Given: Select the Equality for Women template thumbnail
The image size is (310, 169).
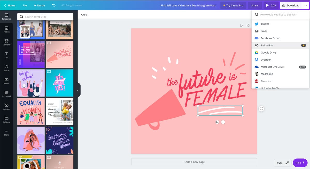Looking at the screenshot, I should [31, 111].
